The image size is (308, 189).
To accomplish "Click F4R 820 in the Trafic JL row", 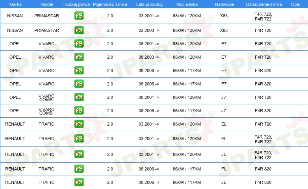I will tap(263, 182).
